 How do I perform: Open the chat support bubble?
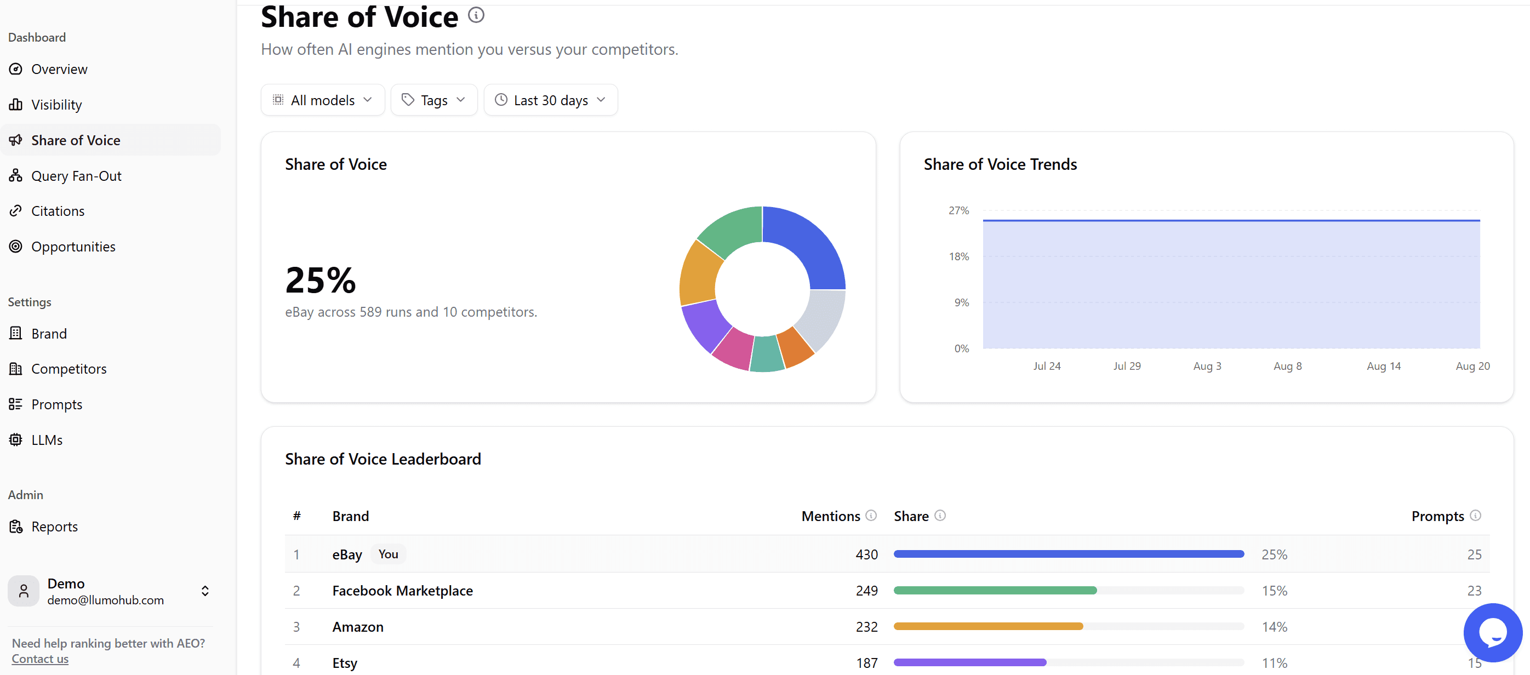point(1493,633)
